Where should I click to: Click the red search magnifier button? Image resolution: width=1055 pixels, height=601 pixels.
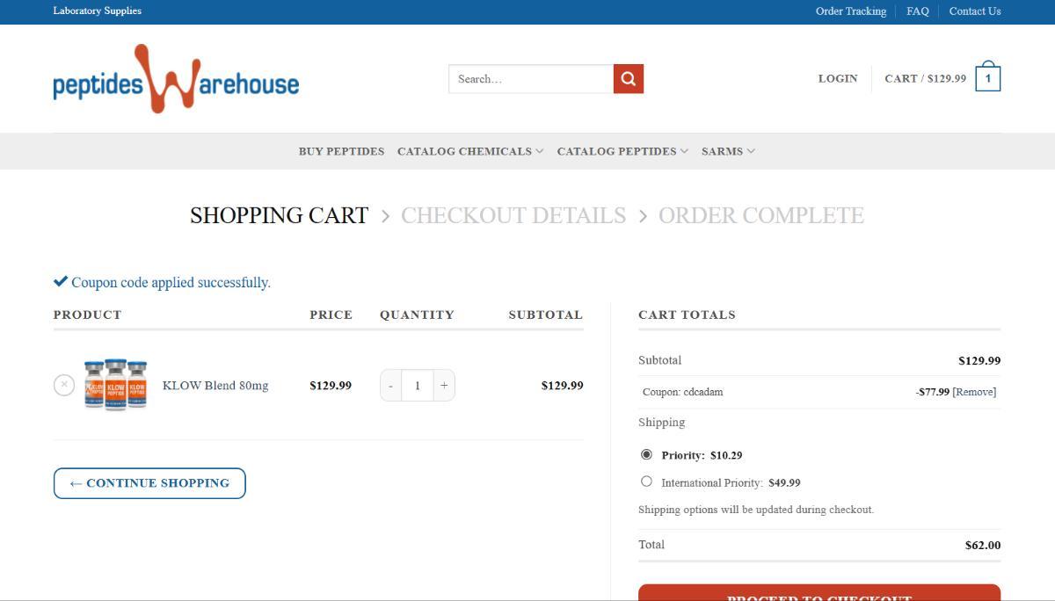click(x=628, y=79)
